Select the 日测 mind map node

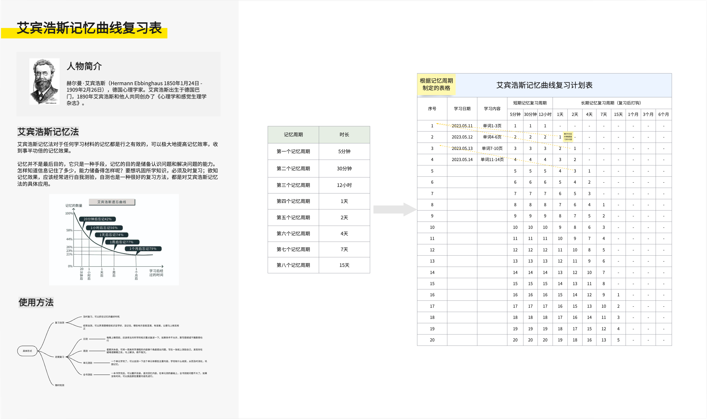[x=85, y=339]
